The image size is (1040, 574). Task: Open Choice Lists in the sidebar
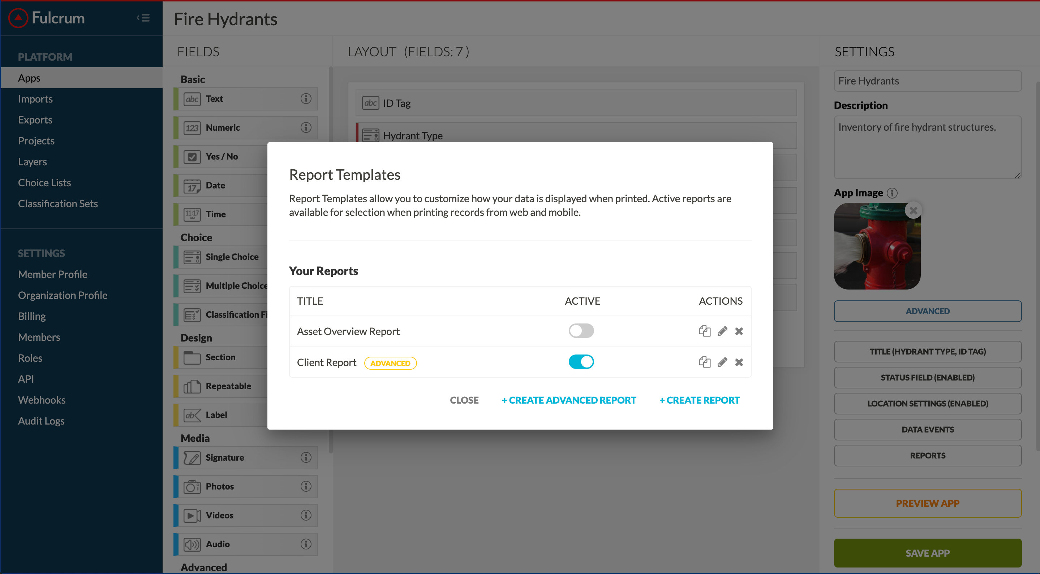coord(44,183)
